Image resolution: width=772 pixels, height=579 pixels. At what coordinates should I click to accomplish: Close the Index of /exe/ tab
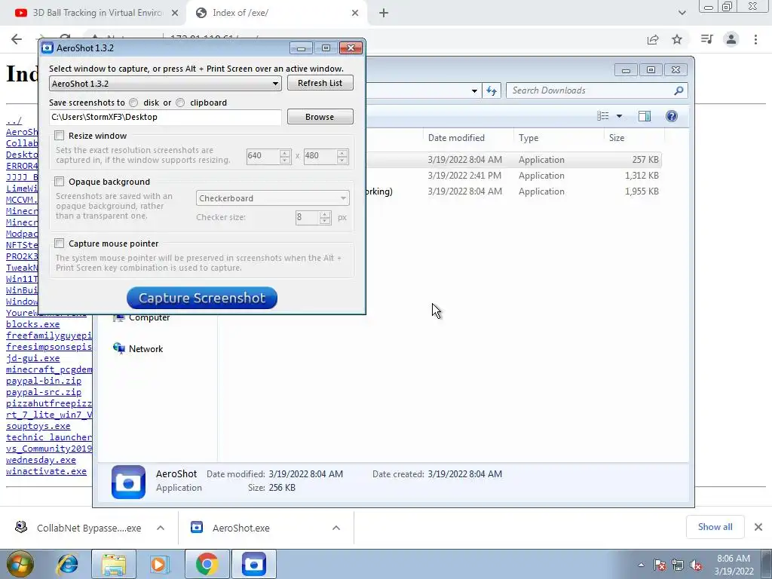(x=355, y=14)
